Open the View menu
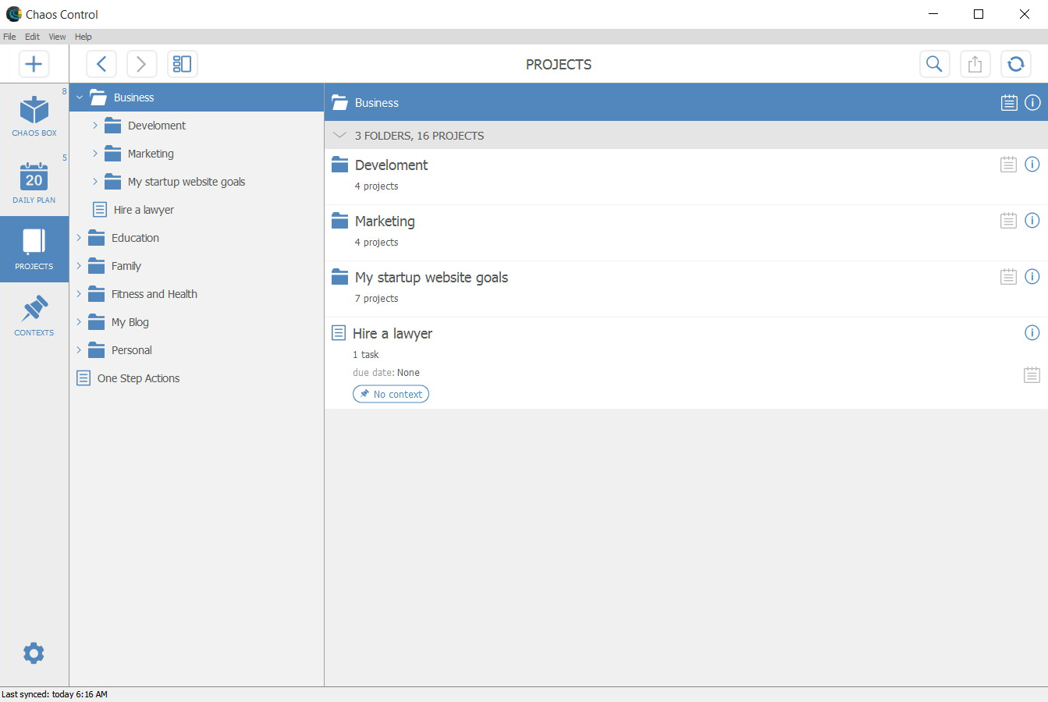Image resolution: width=1048 pixels, height=702 pixels. click(x=57, y=37)
